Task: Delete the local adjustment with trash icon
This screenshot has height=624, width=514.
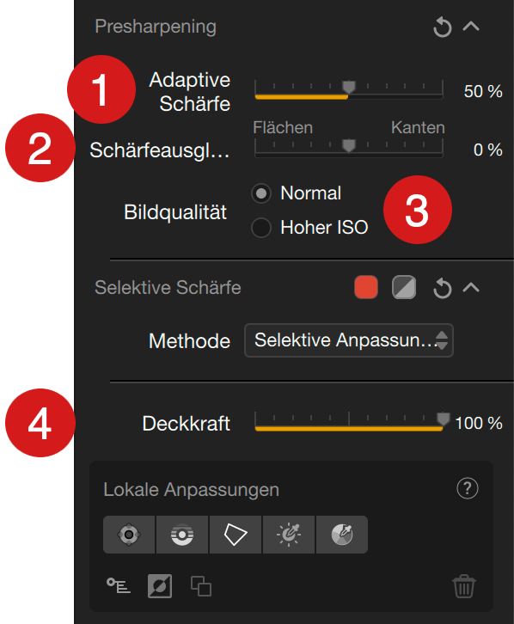Action: pyautogui.click(x=464, y=586)
